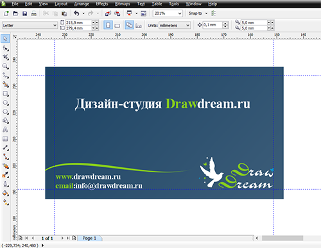Screen dimensions: 321x248
Task: Click the duplicate distance Y 5,0 mm field
Action: click(x=254, y=28)
